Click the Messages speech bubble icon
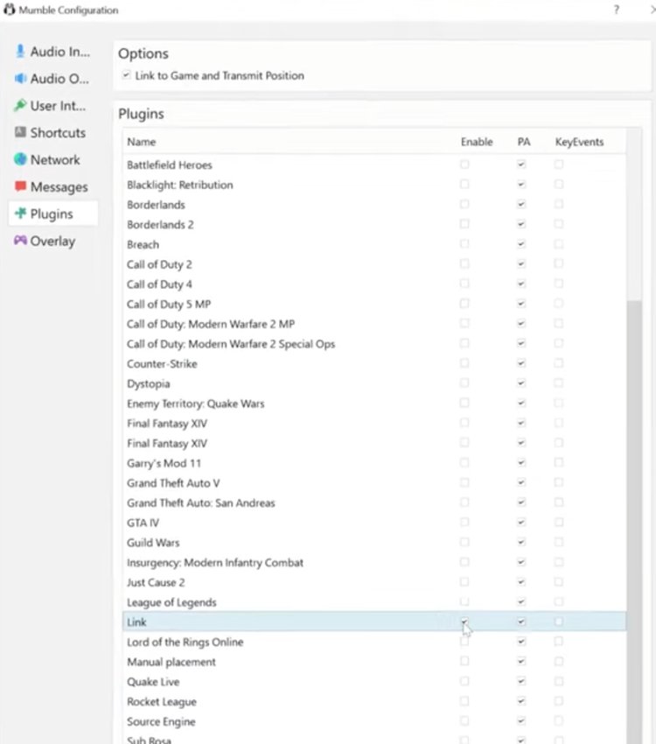The width and height of the screenshot is (656, 744). pyautogui.click(x=20, y=186)
